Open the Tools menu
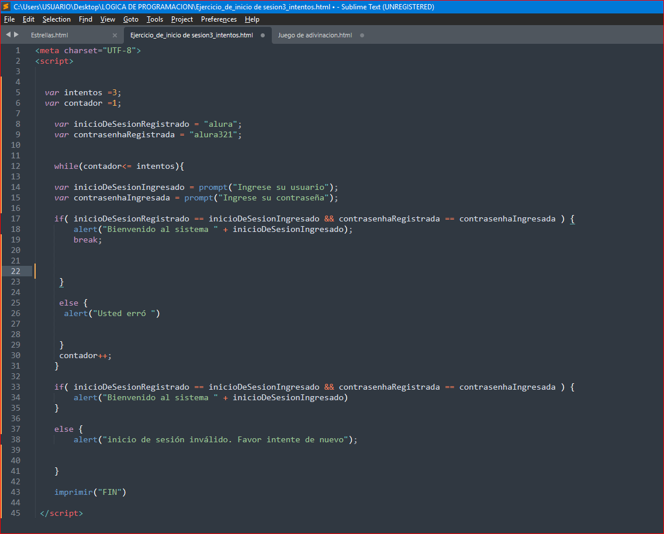Viewport: 664px width, 534px height. (154, 19)
